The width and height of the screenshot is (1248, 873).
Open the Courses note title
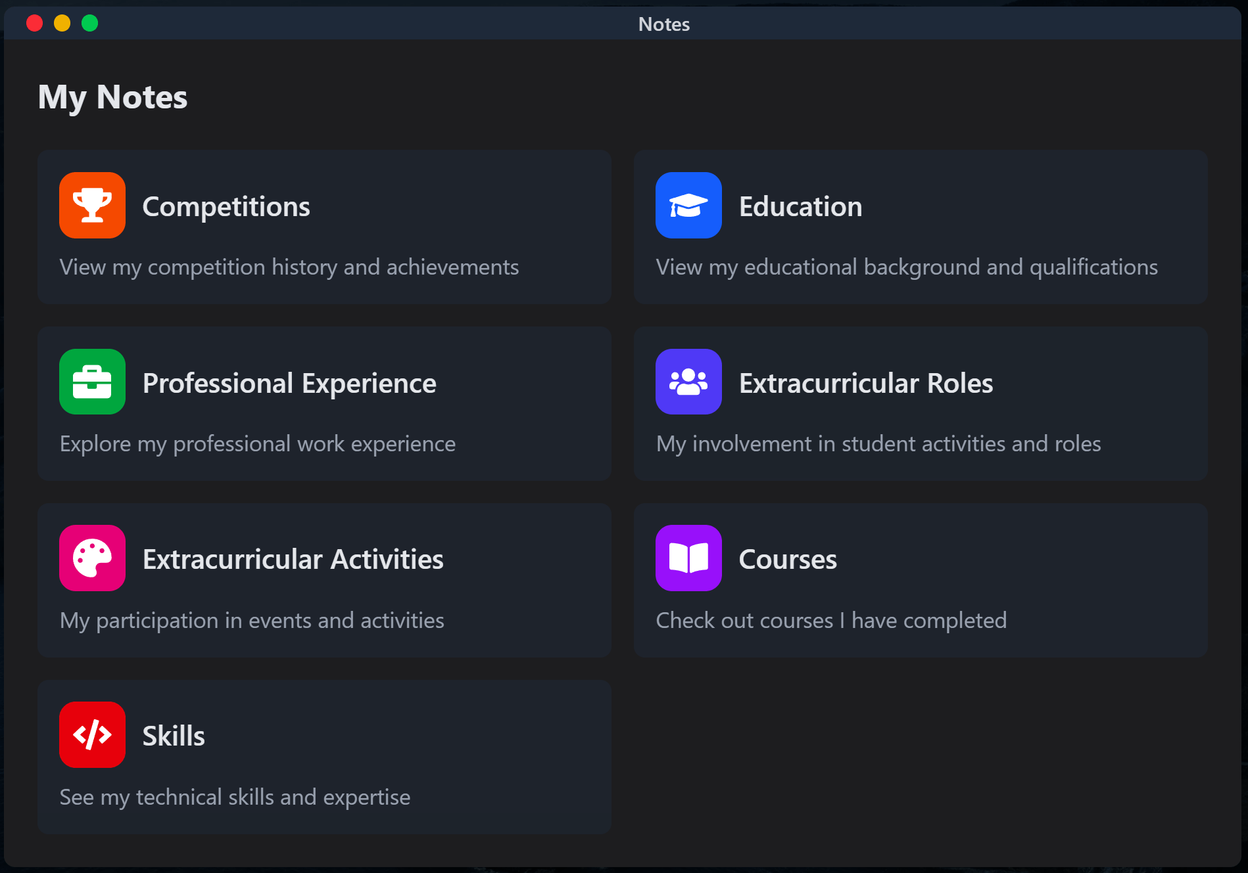[x=788, y=559]
